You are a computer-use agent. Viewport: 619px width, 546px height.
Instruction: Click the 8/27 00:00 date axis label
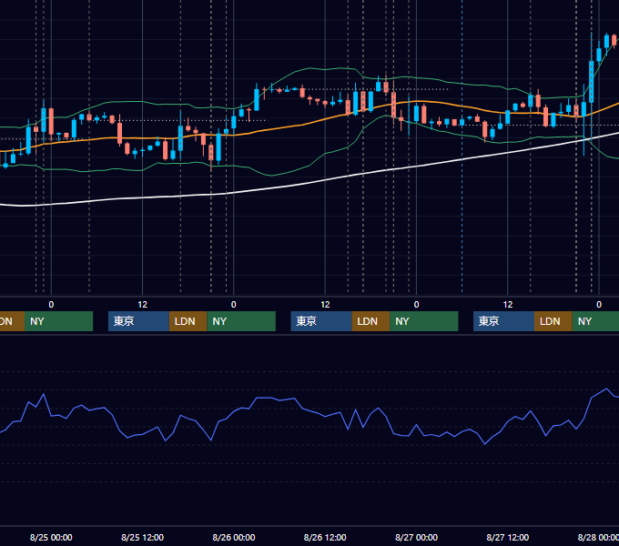pos(416,537)
